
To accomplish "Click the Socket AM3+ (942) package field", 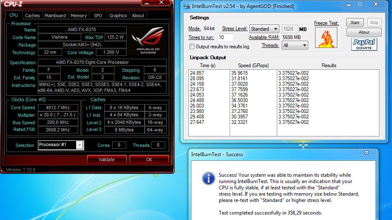I will (x=82, y=45).
